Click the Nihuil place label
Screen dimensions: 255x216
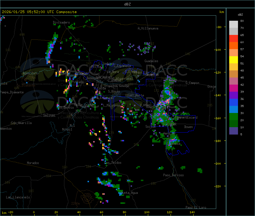tap(67, 129)
